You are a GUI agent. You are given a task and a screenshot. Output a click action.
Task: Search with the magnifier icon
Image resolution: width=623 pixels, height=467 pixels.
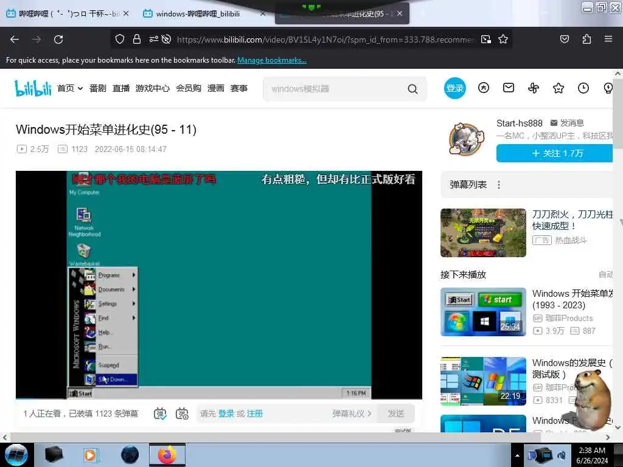[413, 89]
